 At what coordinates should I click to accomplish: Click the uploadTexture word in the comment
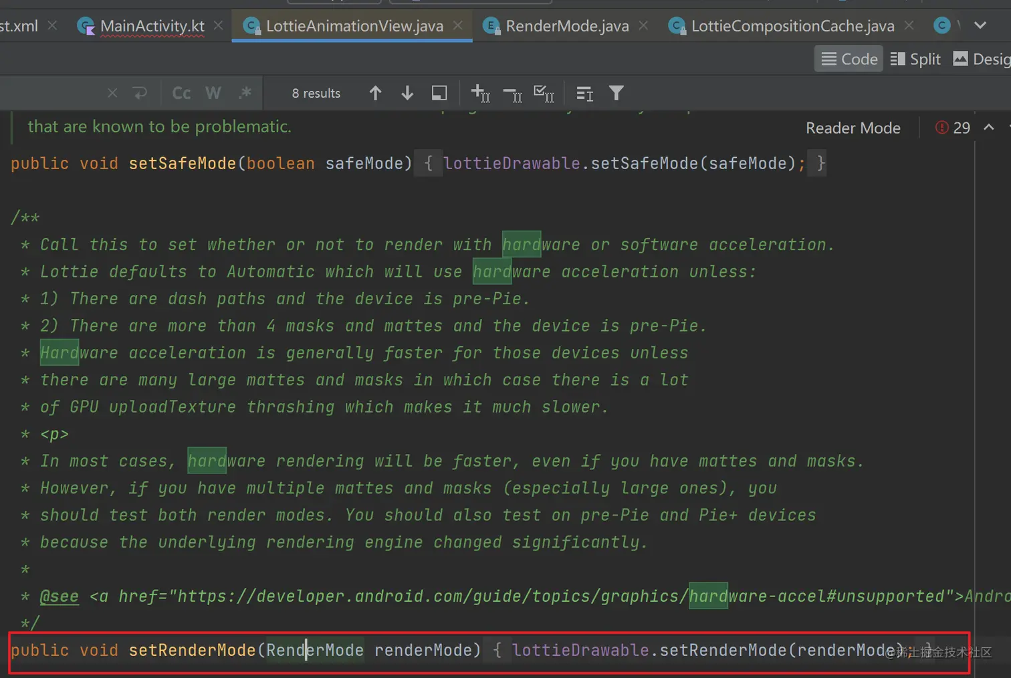[x=172, y=407]
